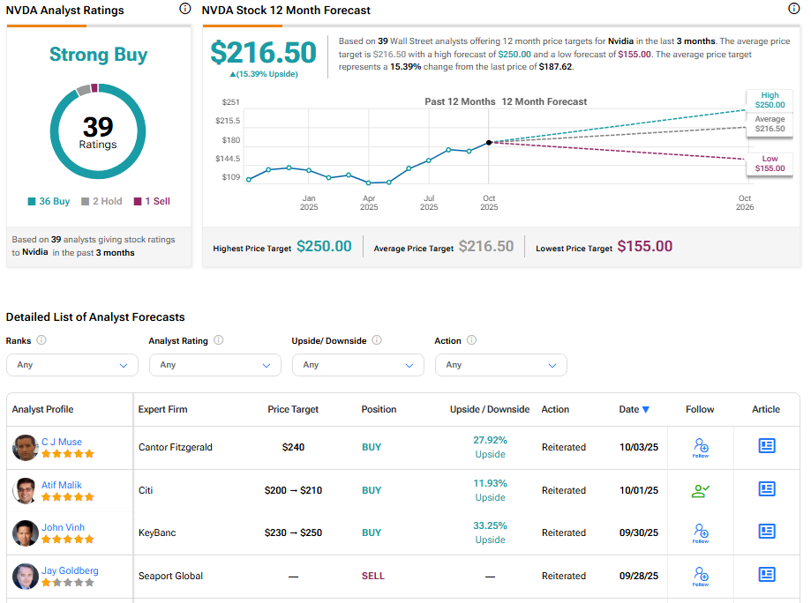This screenshot has width=811, height=603.
Task: Click the Upside/Downside filter info icon
Action: [x=377, y=340]
